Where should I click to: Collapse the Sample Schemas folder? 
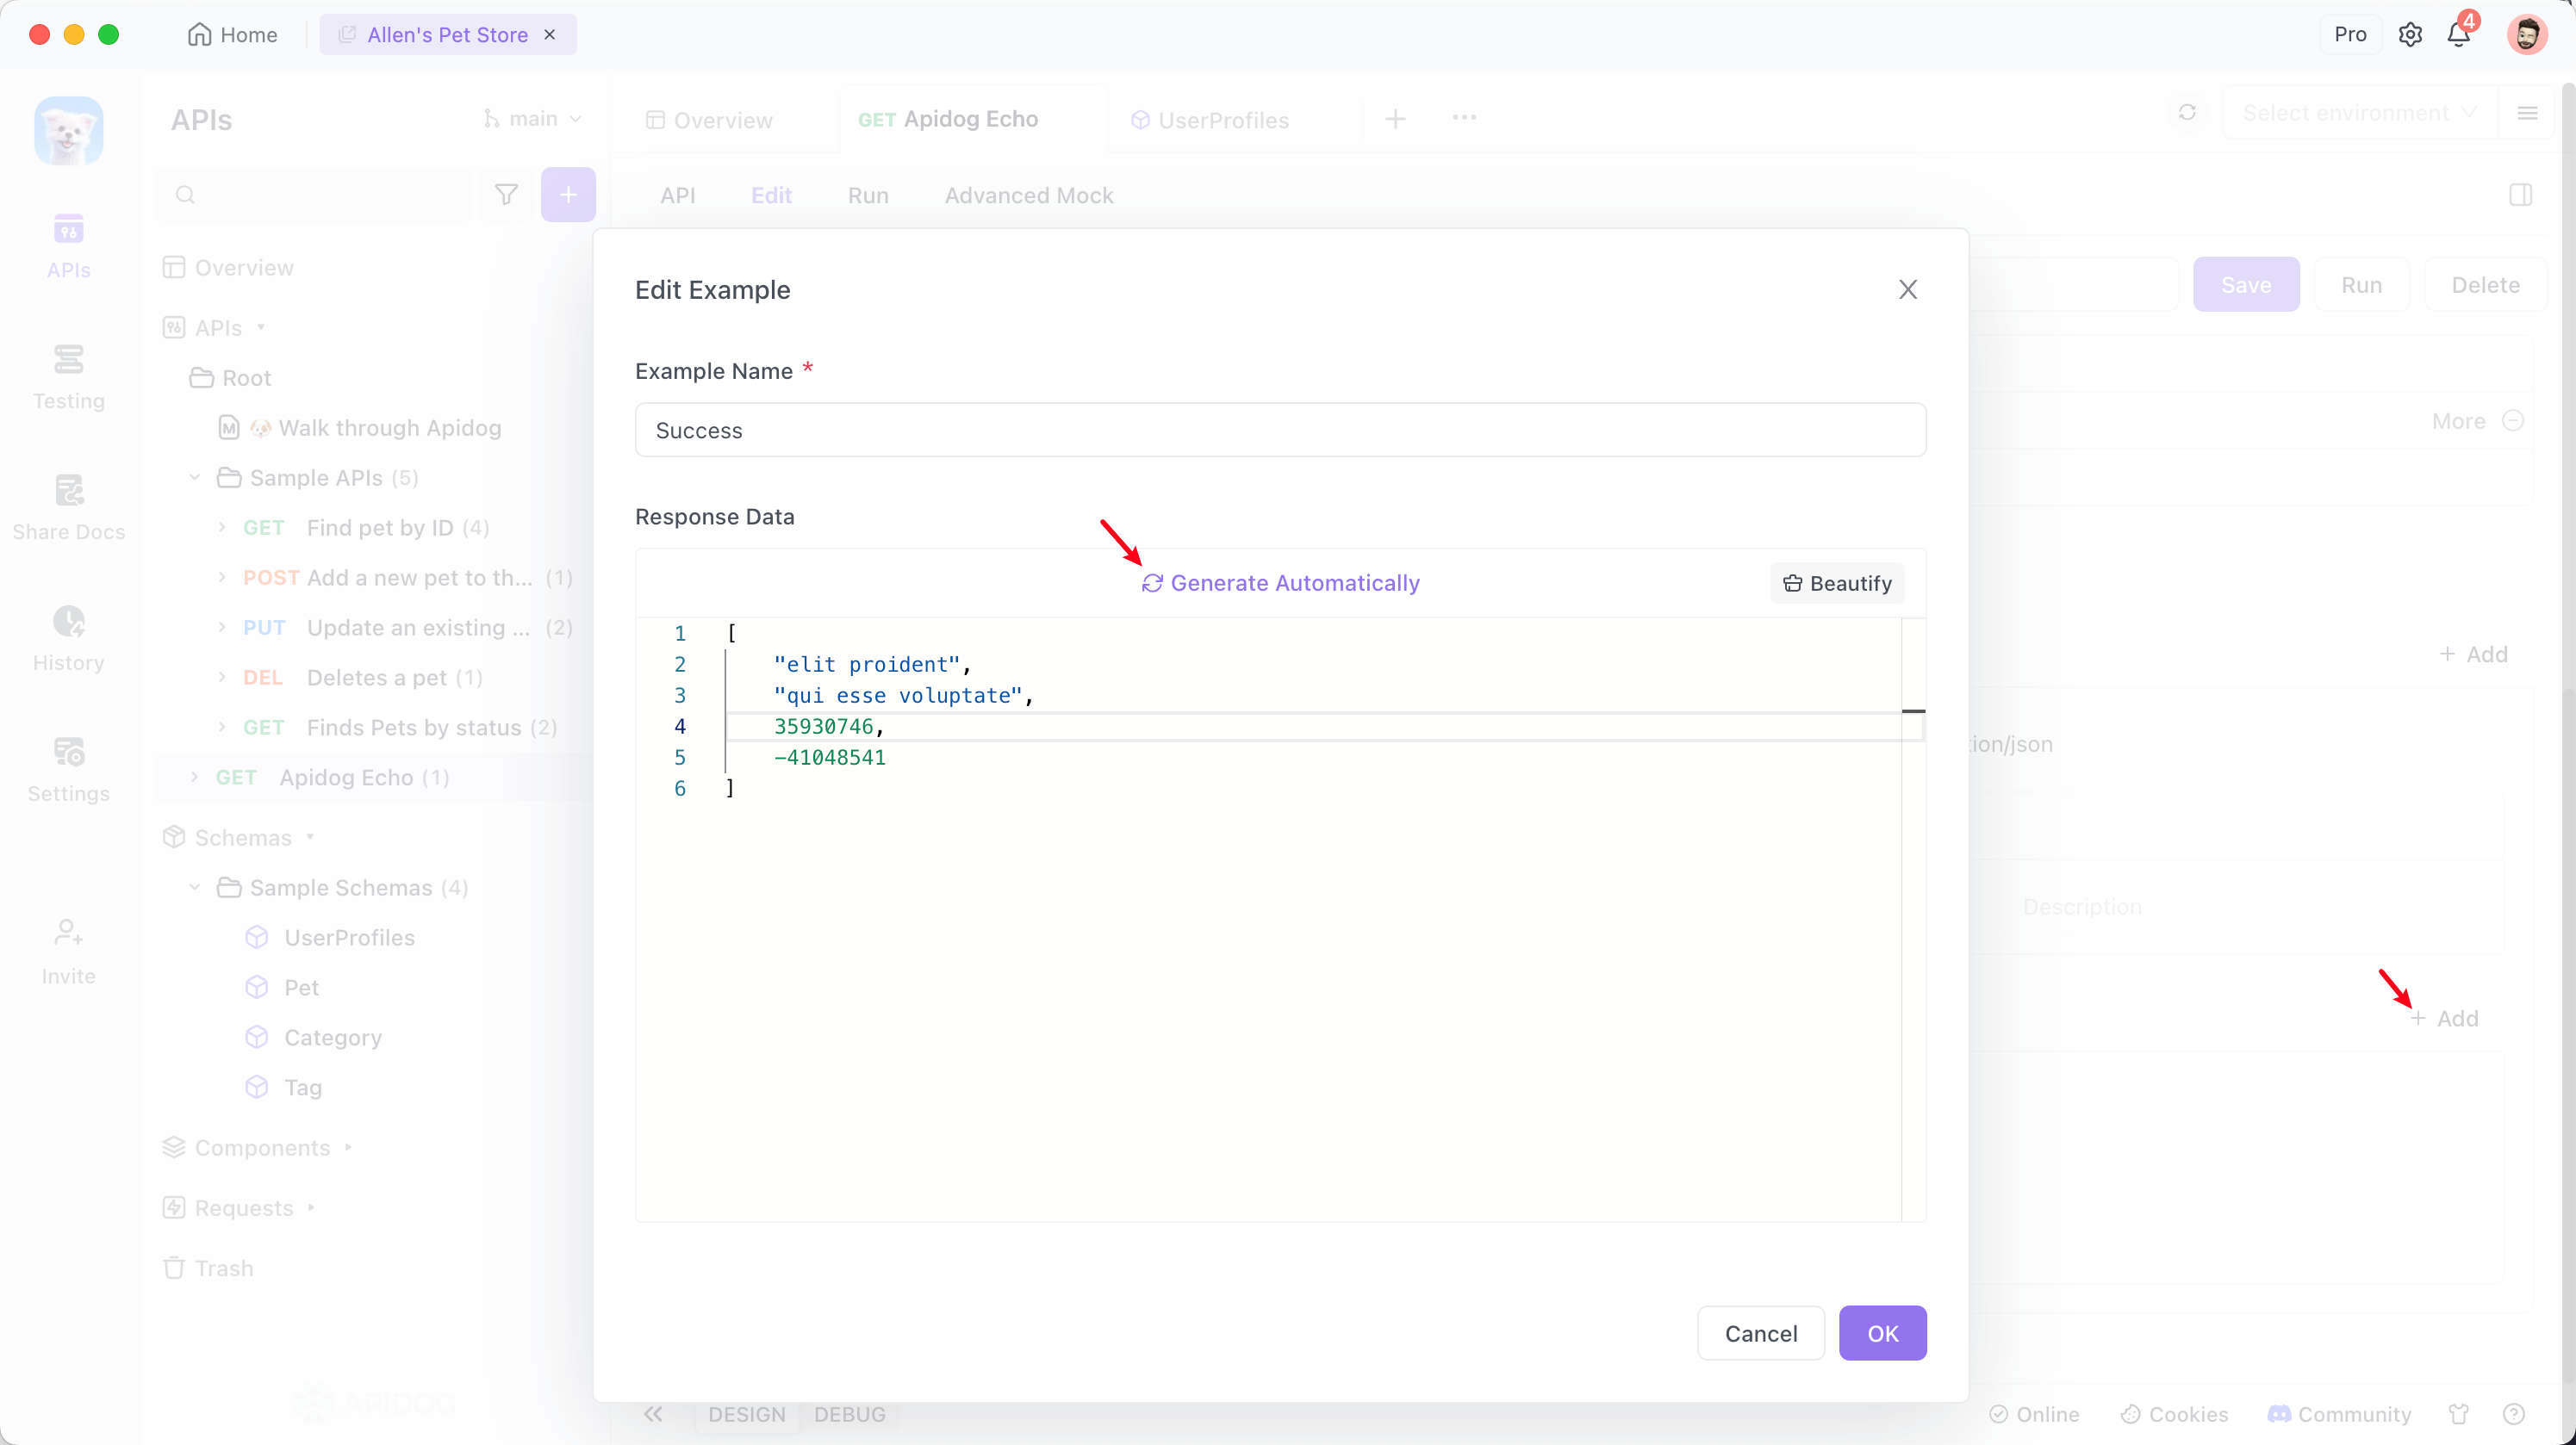pos(195,887)
